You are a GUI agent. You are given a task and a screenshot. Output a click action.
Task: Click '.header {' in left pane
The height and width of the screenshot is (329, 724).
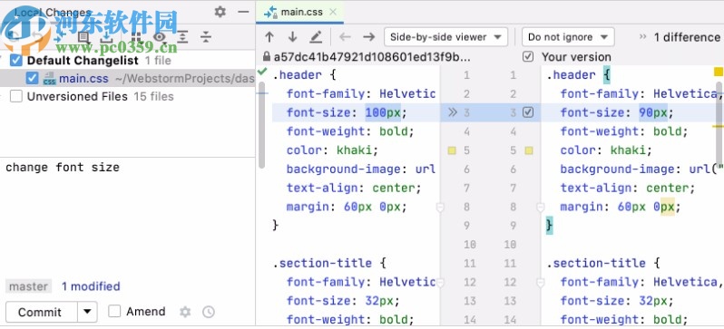pyautogui.click(x=304, y=74)
